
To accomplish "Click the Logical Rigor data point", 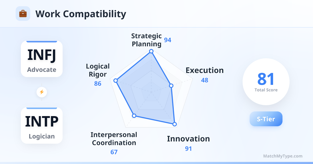I will click(x=116, y=81).
